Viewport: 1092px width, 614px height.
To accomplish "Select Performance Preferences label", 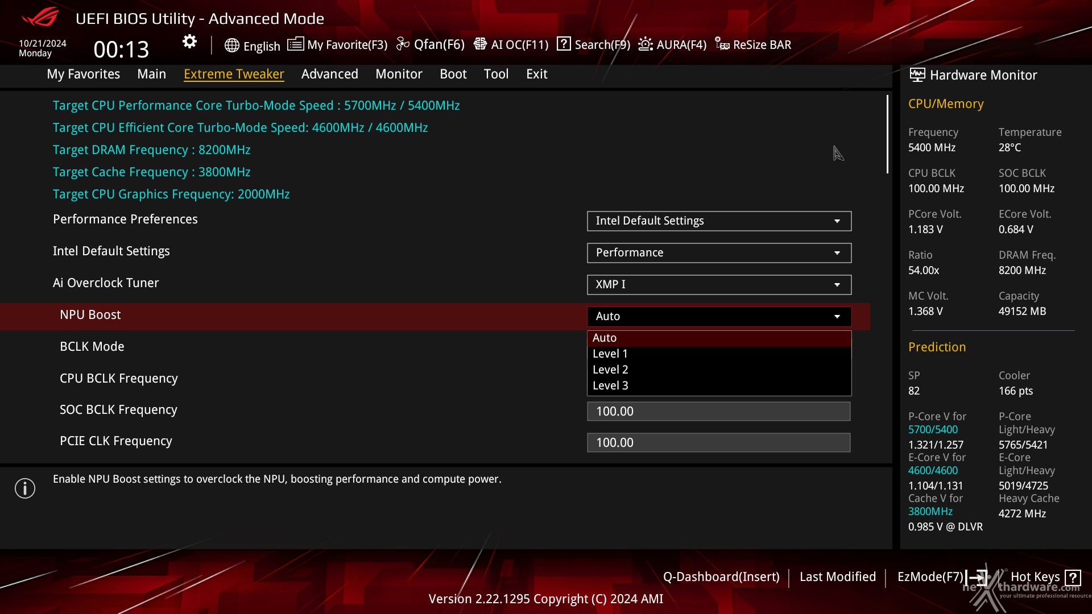I will (125, 219).
